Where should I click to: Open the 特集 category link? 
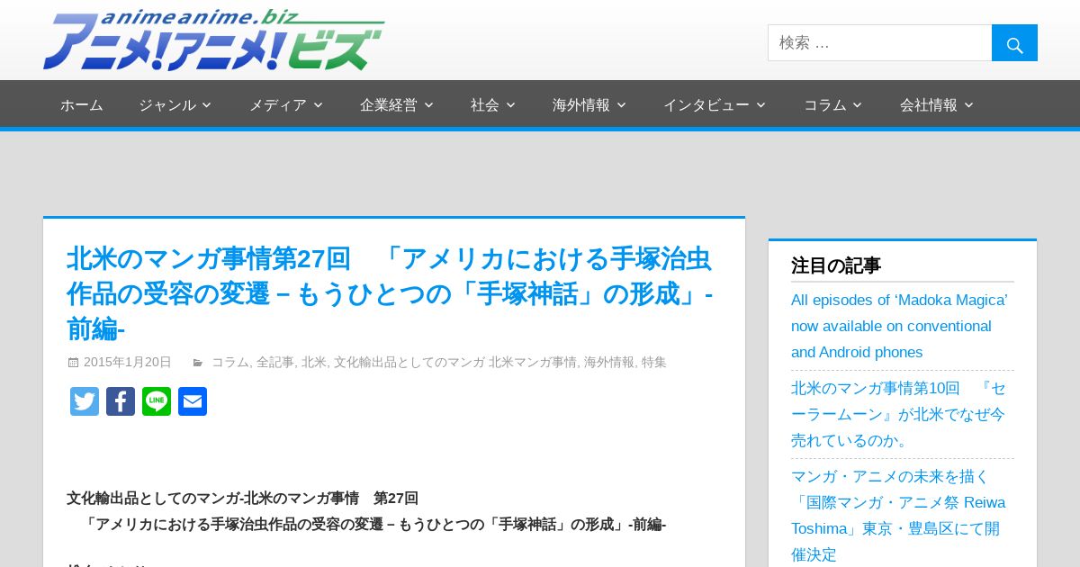tap(654, 362)
